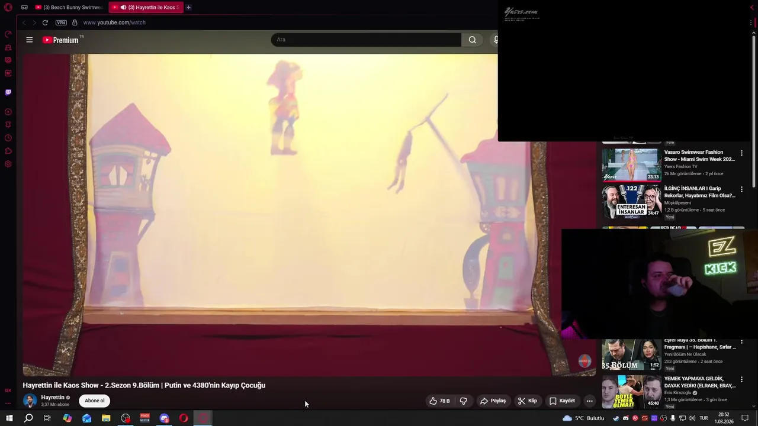Like the video with 78 B thumbs-up
Screen dimensions: 758x426
click(x=439, y=401)
